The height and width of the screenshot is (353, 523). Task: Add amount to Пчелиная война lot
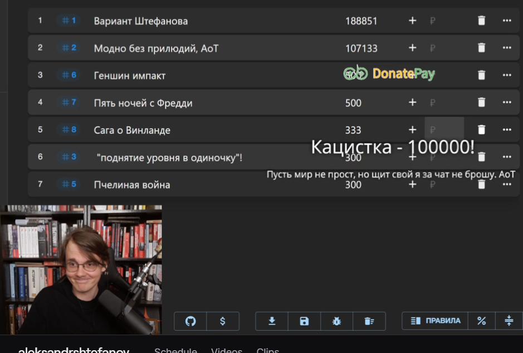click(412, 184)
